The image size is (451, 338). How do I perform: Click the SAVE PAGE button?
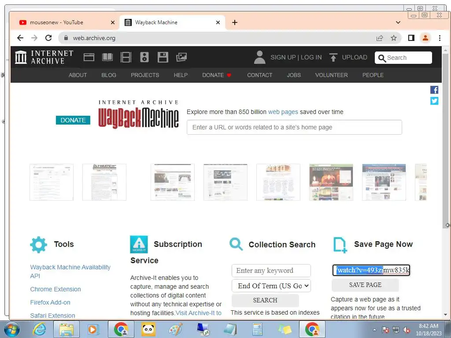click(365, 285)
